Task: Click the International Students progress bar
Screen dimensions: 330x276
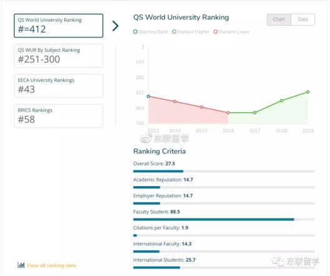Action: [224, 268]
